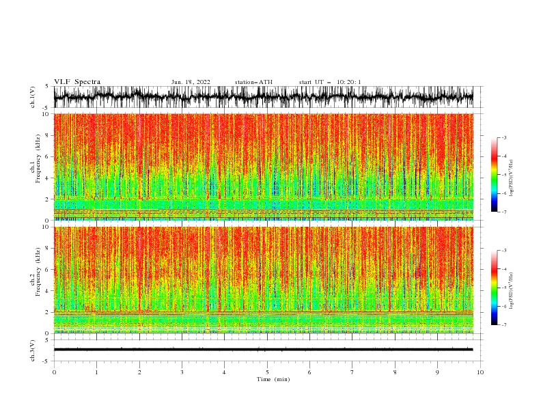The width and height of the screenshot is (541, 418).
Task: Click the "ch.3(V)" axis label
Action: pos(33,350)
